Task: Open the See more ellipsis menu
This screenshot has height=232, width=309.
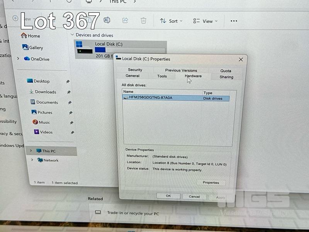Action: click(x=234, y=21)
